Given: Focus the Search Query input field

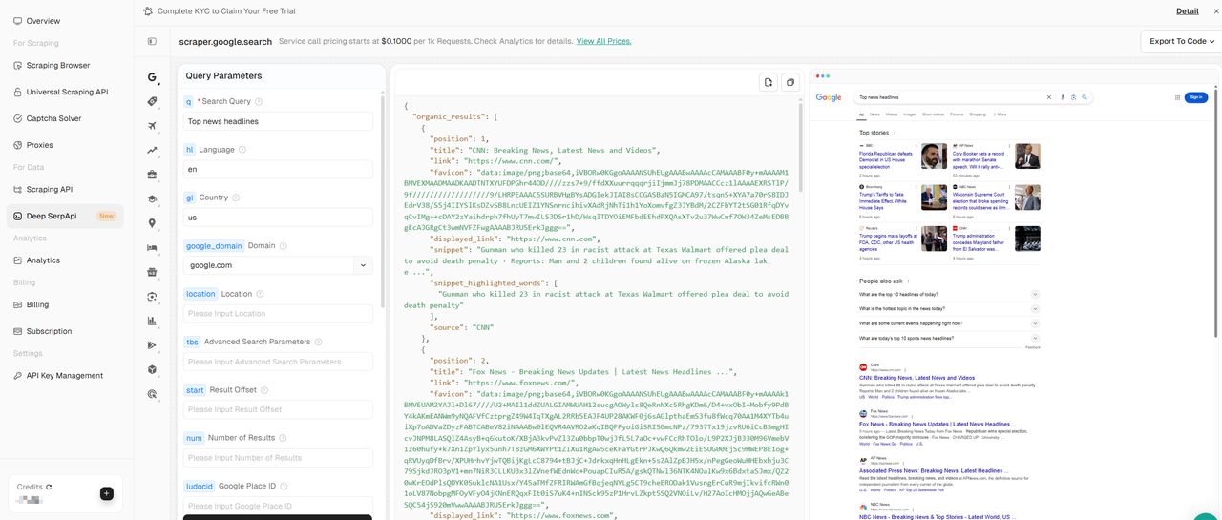Looking at the screenshot, I should pos(277,121).
